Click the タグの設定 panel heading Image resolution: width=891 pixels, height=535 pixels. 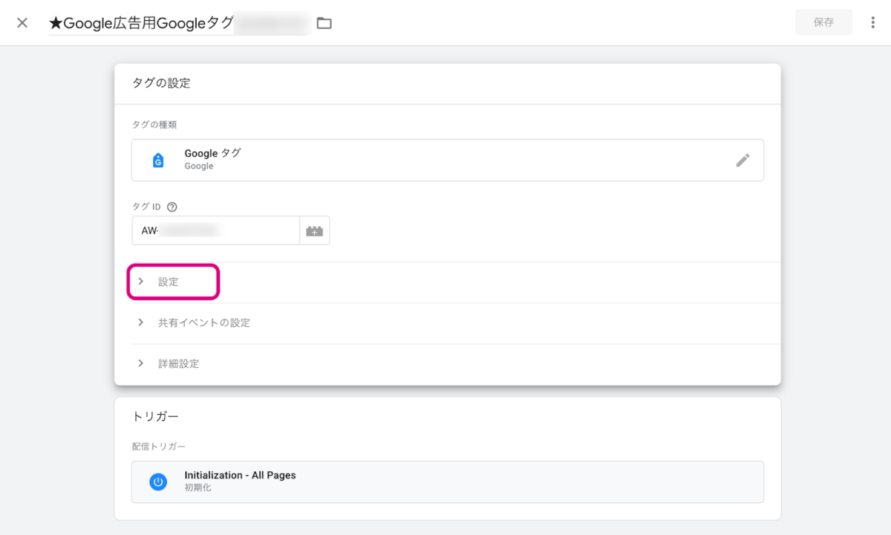[161, 83]
